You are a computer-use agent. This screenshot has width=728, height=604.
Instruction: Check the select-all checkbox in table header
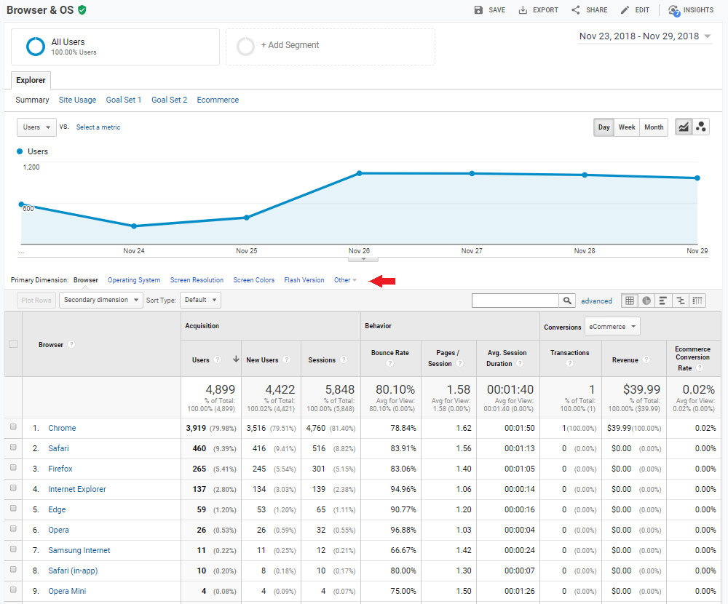tap(13, 344)
